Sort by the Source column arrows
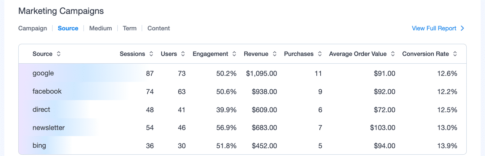 59,54
